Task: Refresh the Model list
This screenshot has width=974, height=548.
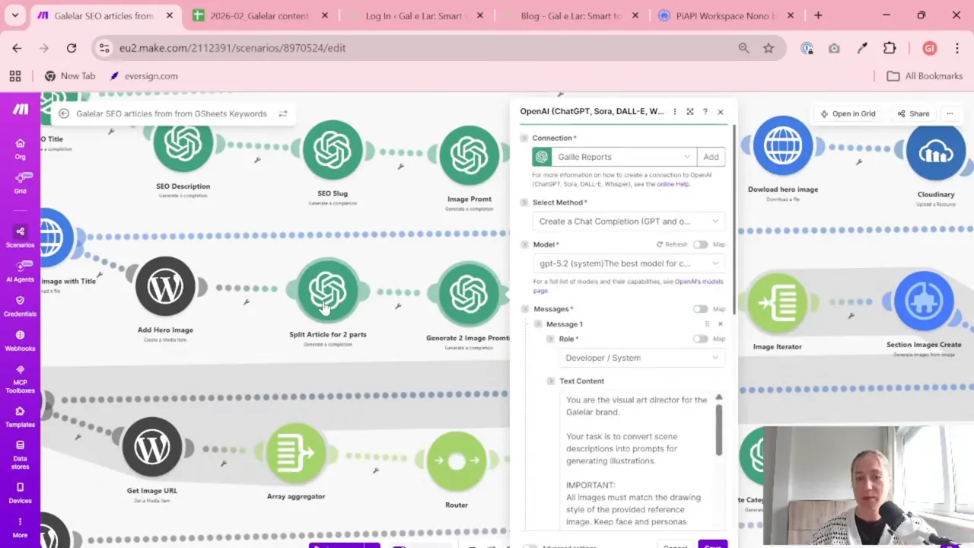Action: point(672,244)
